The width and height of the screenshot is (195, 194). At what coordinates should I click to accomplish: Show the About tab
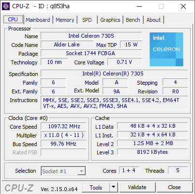coord(153,20)
